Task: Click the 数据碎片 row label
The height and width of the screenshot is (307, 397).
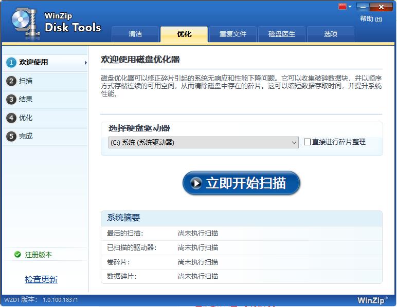Action: coord(121,276)
